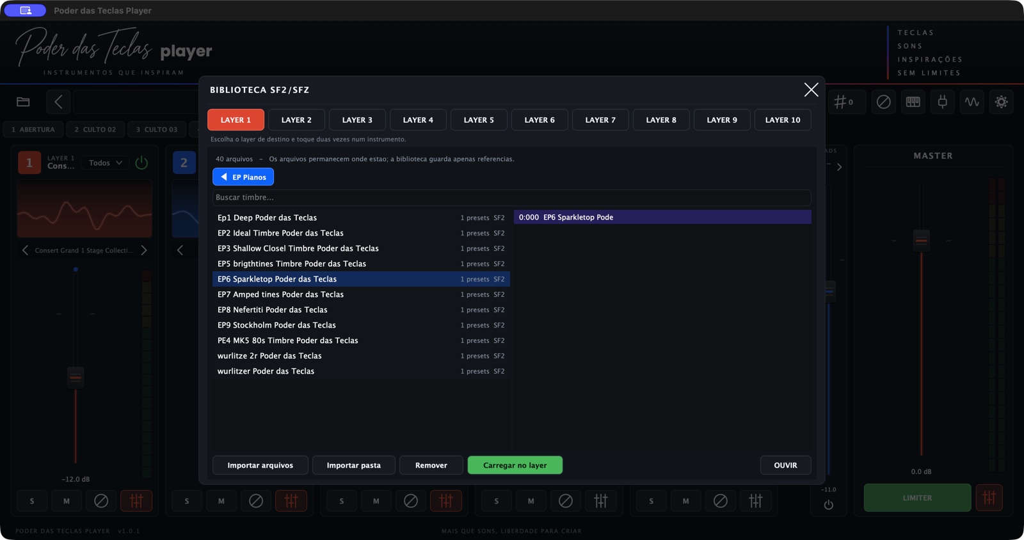Click the waveform icon in top toolbar

[972, 102]
